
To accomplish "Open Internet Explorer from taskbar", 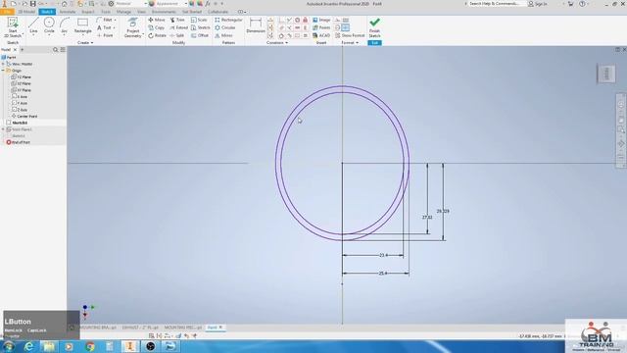I will pos(28,346).
